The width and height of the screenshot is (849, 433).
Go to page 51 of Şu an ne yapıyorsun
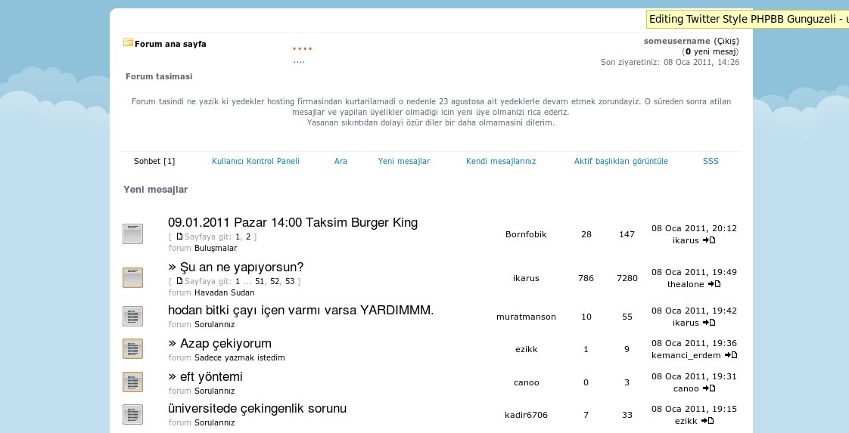tap(260, 281)
